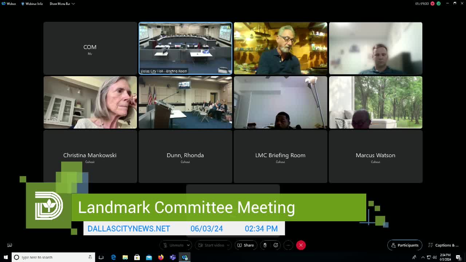Select the video of man with ship models
466x262 pixels.
280,48
